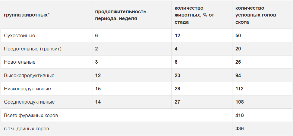293x136 pixels.
Task: Click the 'количество животных, % от стада' header
Action: (x=194, y=15)
